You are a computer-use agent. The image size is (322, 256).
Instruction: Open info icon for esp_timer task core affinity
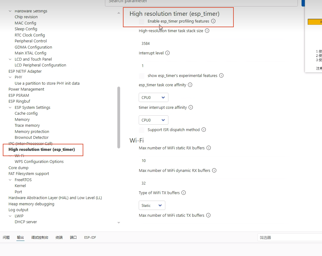tap(190, 85)
